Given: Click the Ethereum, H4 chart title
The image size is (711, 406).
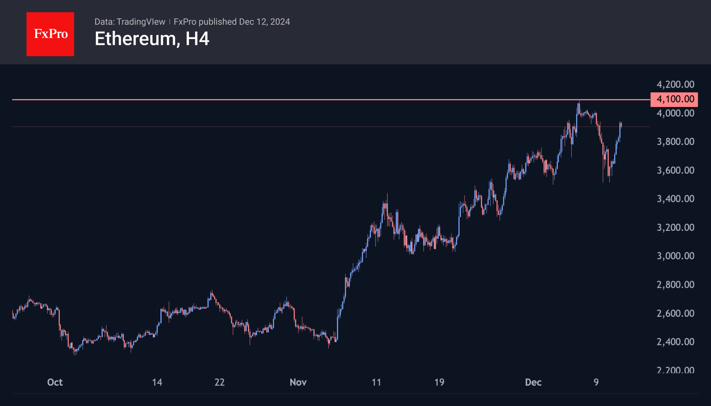Looking at the screenshot, I should 152,39.
